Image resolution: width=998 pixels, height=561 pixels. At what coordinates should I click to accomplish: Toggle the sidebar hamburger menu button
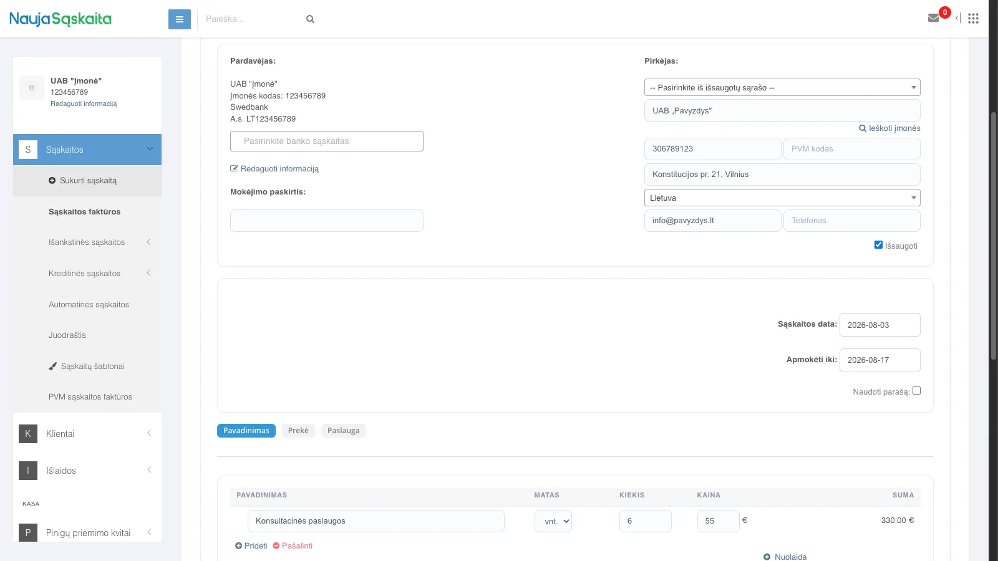click(179, 19)
